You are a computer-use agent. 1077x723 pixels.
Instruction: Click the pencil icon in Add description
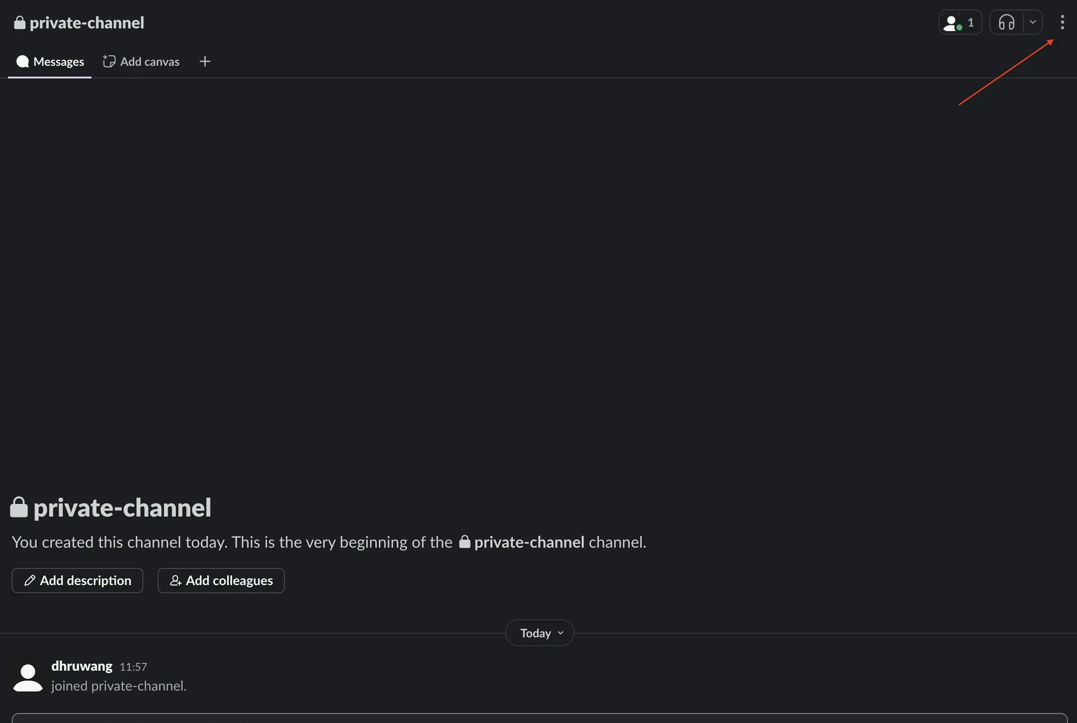(30, 581)
